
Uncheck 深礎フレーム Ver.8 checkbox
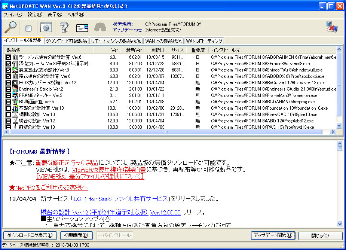click(8, 64)
